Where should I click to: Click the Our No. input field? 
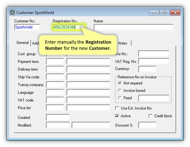(x=154, y=54)
